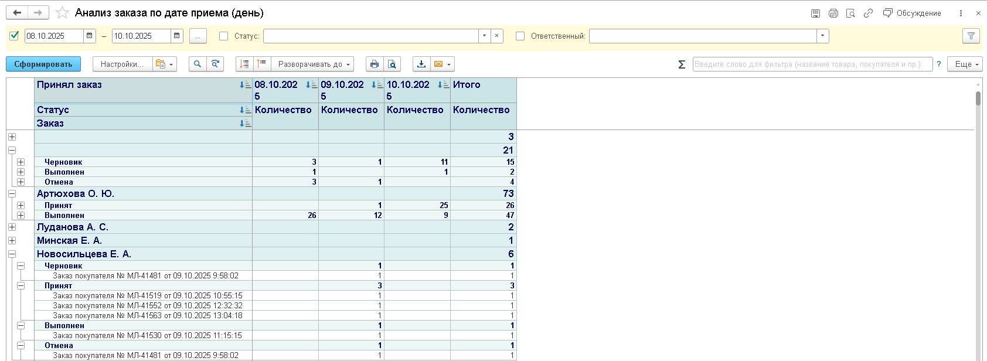Viewport: 987px width, 361px height.
Task: Add report to favorites with the star
Action: point(62,13)
